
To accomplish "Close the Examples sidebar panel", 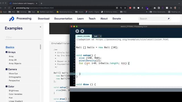I will point(40,27).
